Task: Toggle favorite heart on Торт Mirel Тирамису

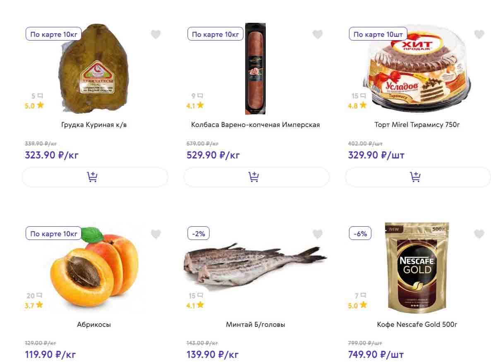Action: pyautogui.click(x=479, y=34)
